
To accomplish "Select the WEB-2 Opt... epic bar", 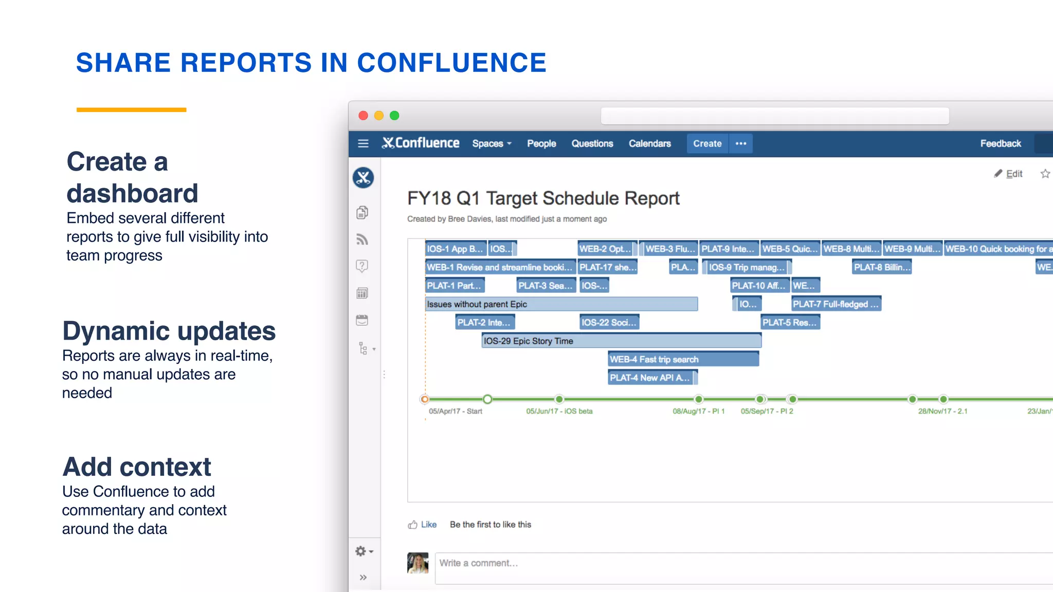I will [x=607, y=249].
